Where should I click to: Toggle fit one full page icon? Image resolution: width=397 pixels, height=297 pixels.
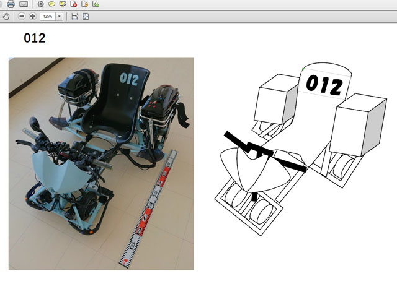point(86,16)
